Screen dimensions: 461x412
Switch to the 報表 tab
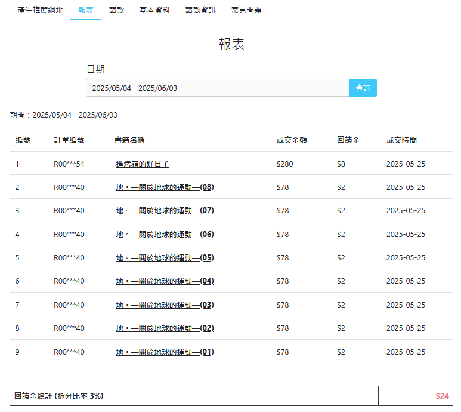pyautogui.click(x=86, y=10)
